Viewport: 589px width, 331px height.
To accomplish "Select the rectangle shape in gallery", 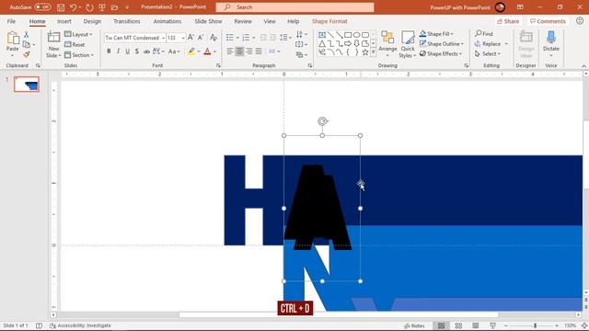I will pyautogui.click(x=348, y=35).
